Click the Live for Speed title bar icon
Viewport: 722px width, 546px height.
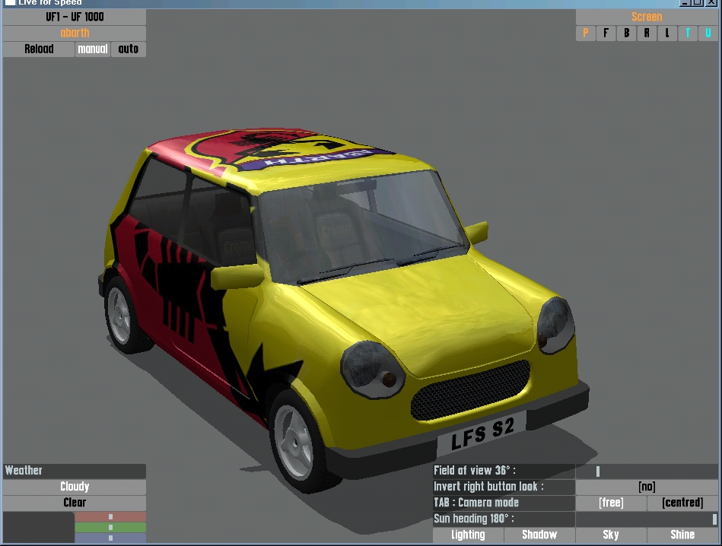tap(10, 2)
